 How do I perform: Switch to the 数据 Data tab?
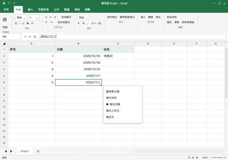(67, 9)
